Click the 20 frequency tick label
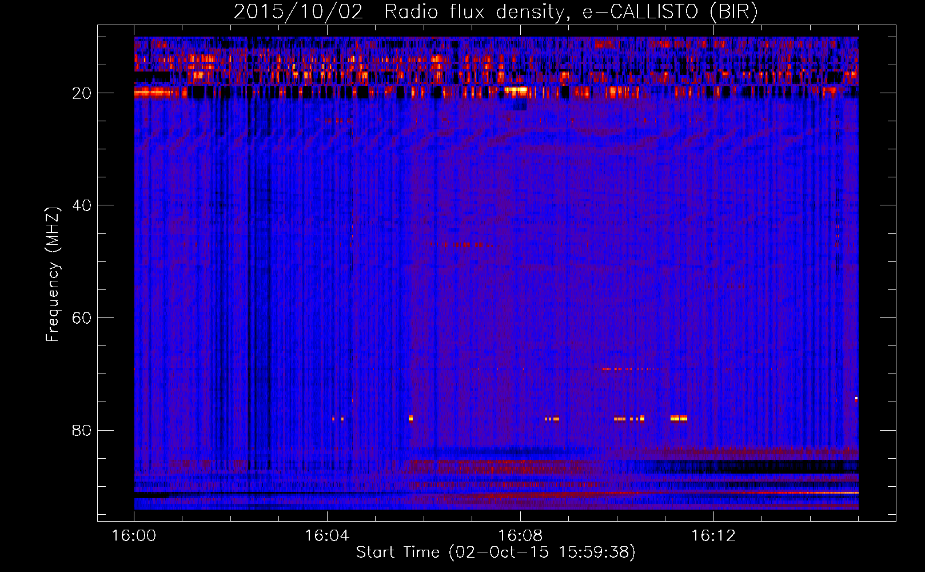Image resolution: width=925 pixels, height=572 pixels. (82, 93)
